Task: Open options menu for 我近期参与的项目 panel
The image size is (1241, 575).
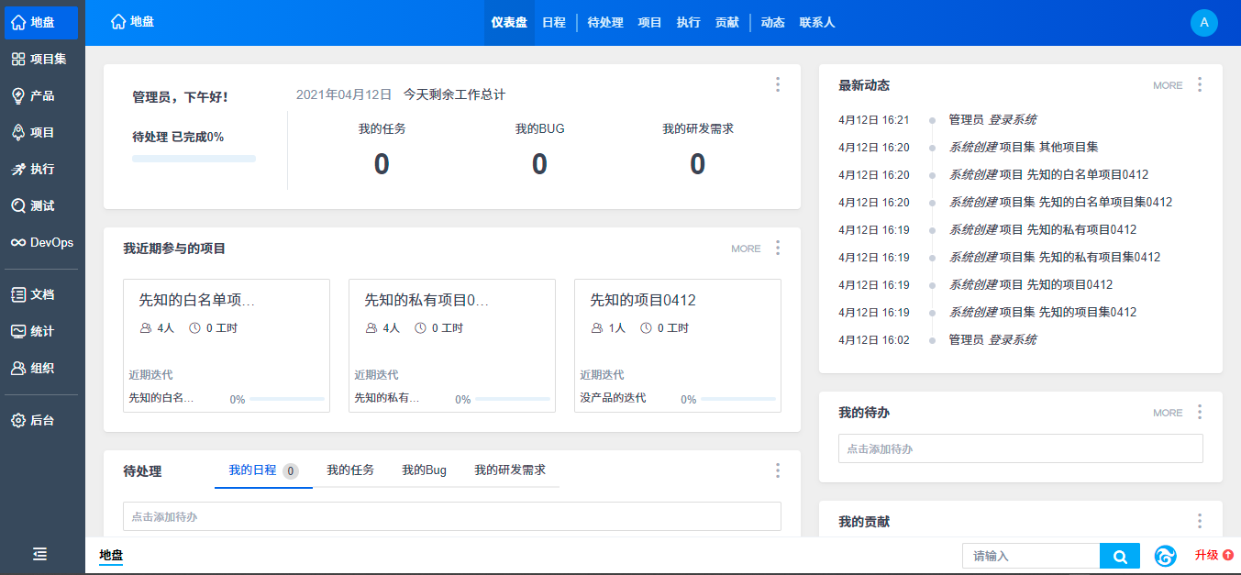Action: pos(778,248)
